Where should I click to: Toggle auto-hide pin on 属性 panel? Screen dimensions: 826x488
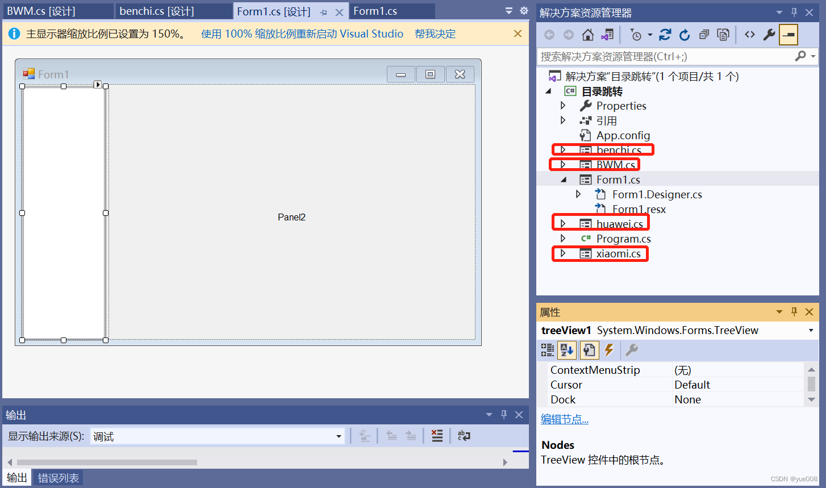794,312
